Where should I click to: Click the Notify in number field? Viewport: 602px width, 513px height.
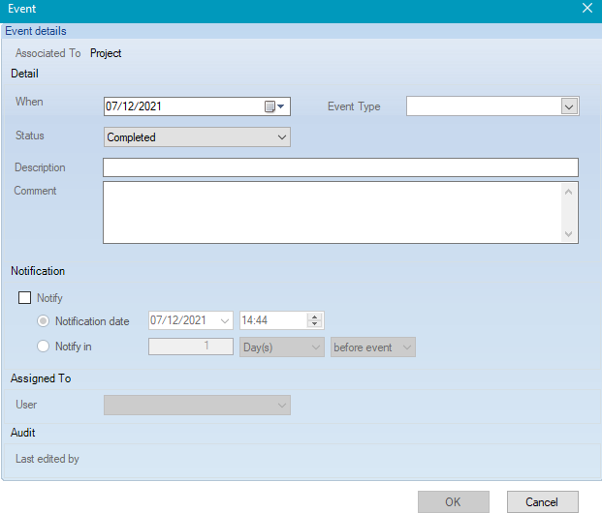(191, 347)
